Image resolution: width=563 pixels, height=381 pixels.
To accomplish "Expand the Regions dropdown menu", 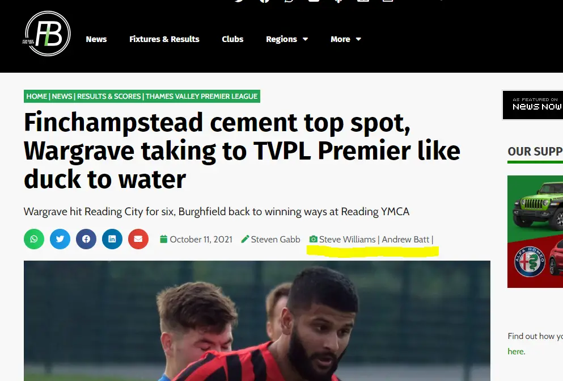I will pos(287,39).
